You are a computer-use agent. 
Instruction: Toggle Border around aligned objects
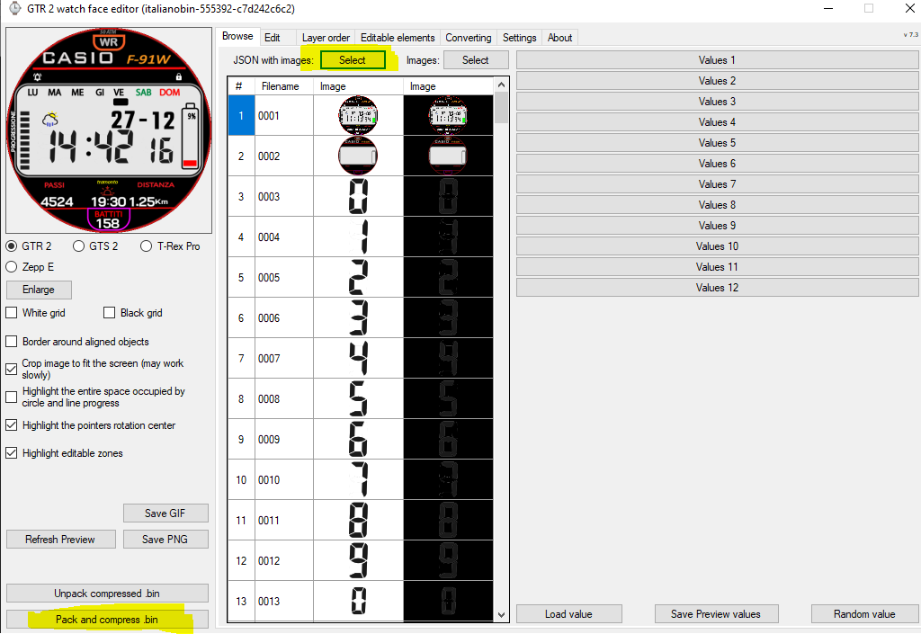pos(11,341)
